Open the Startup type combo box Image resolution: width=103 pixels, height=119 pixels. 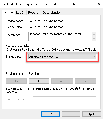click(62, 57)
